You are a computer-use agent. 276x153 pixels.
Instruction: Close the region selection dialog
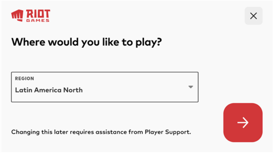click(253, 16)
